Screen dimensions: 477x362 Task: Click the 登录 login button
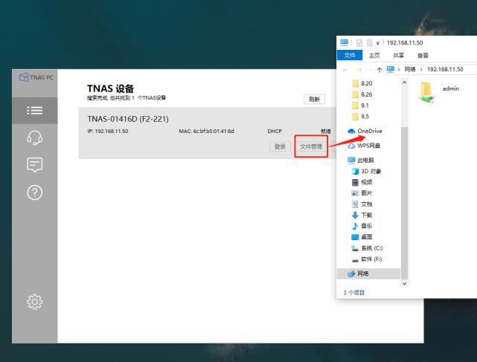pos(280,146)
